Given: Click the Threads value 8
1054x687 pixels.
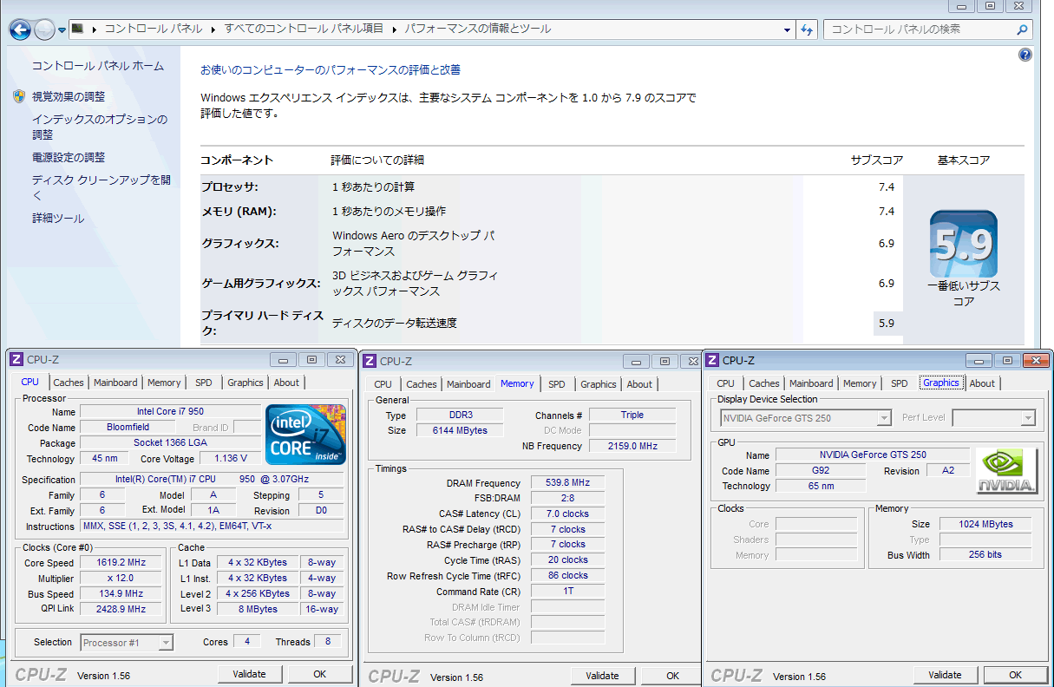Looking at the screenshot, I should (x=328, y=642).
